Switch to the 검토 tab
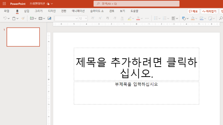Image resolution: width=223 pixels, height=125 pixels. click(112, 11)
